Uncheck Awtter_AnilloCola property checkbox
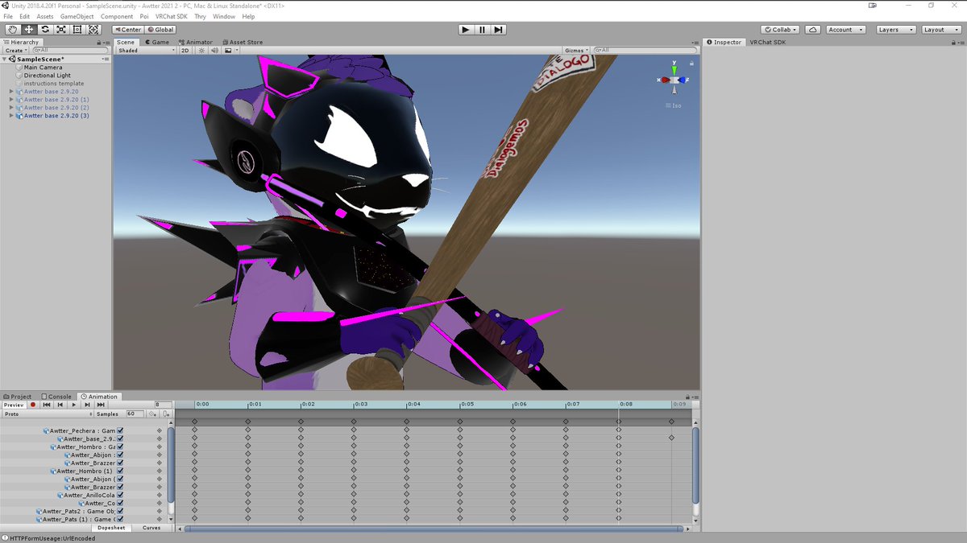This screenshot has width=967, height=543. (x=120, y=495)
